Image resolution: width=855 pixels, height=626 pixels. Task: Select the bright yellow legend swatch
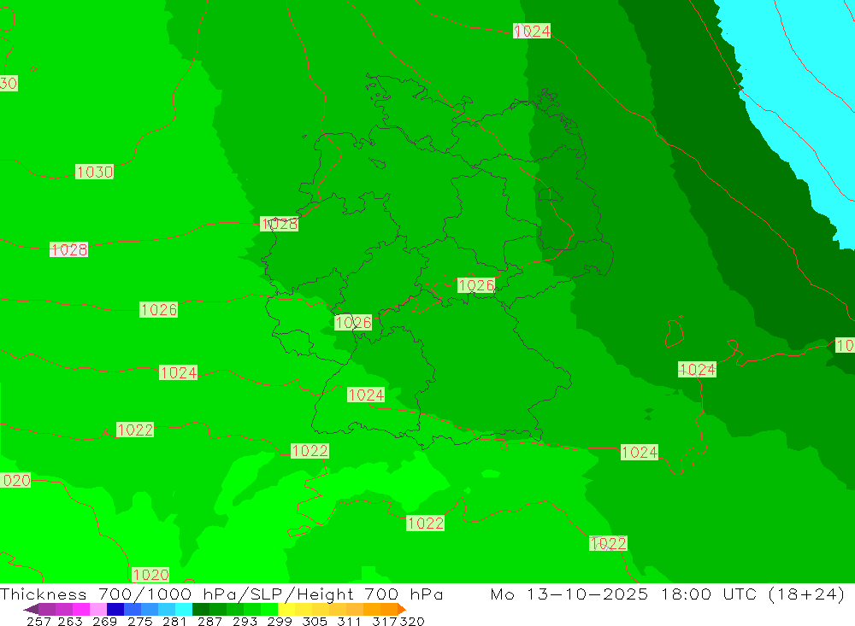click(x=286, y=609)
